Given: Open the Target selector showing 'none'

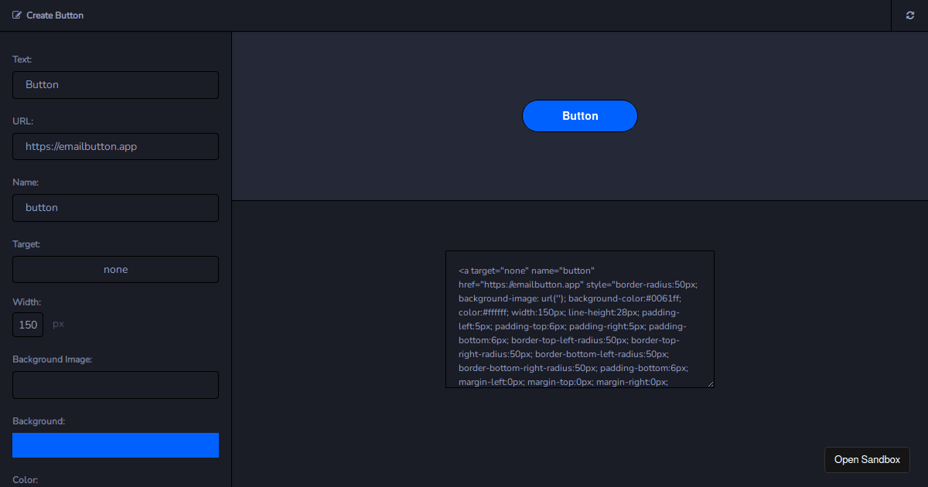Looking at the screenshot, I should click(114, 269).
